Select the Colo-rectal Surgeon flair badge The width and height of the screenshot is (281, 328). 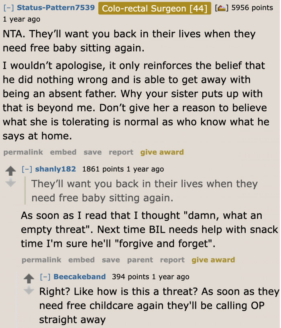tap(155, 8)
